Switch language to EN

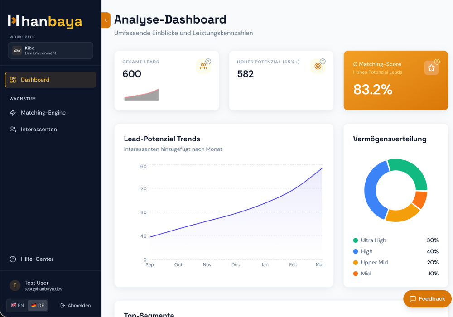coord(18,305)
